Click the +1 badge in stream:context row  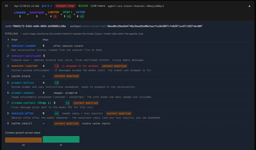(x=68, y=103)
